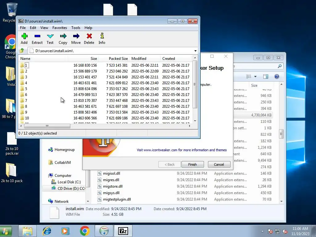Click the 7-Zip vertical scrollbar thumb

coord(195,84)
